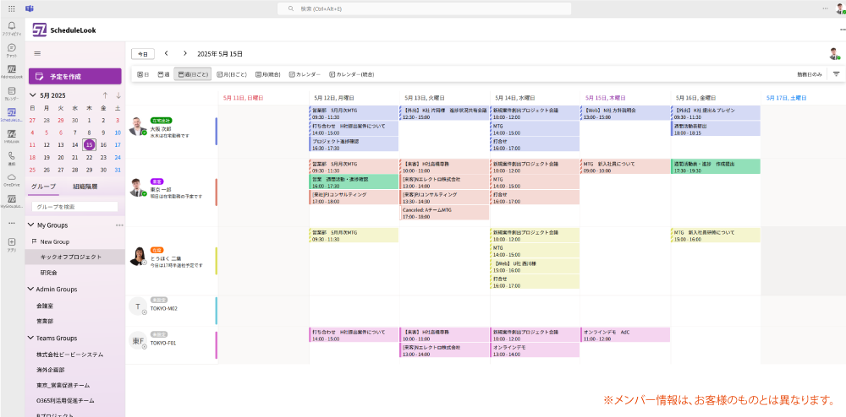The width and height of the screenshot is (846, 417).
Task: Open the 【Web】N社 方針説明会 event
Action: [625, 112]
